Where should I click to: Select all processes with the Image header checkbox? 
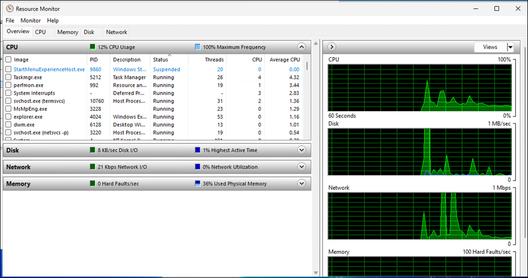[x=8, y=59]
